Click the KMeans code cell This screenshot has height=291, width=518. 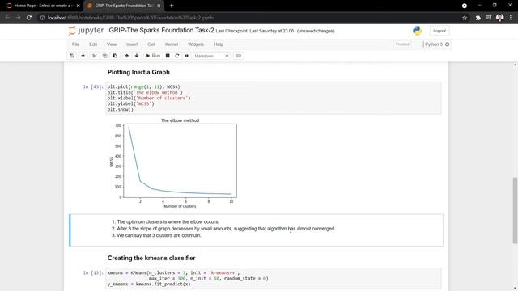coord(274,278)
